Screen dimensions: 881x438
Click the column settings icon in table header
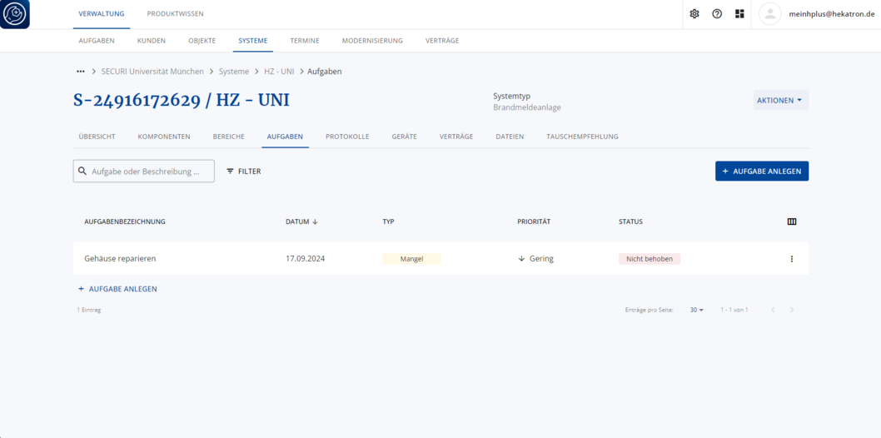(792, 221)
